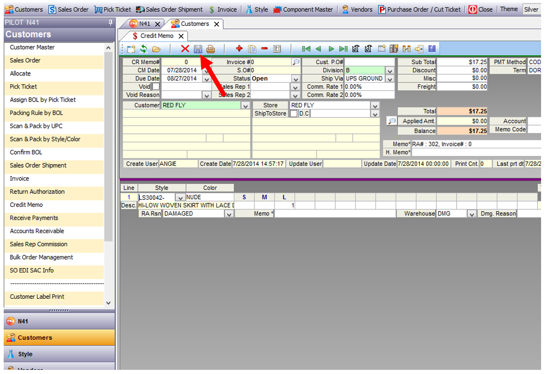Pin the PILOT N41 navigation panel
This screenshot has width=548, height=374.
[110, 22]
